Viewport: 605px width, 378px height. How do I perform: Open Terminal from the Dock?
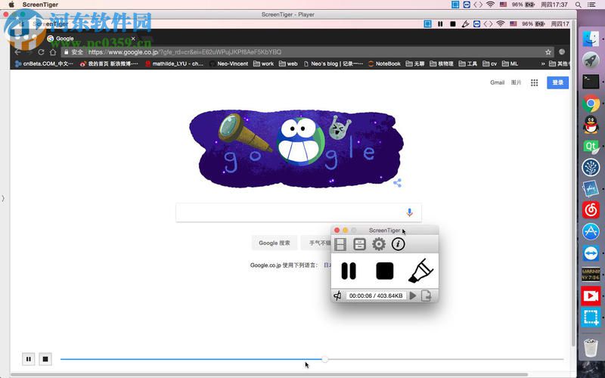click(x=591, y=82)
